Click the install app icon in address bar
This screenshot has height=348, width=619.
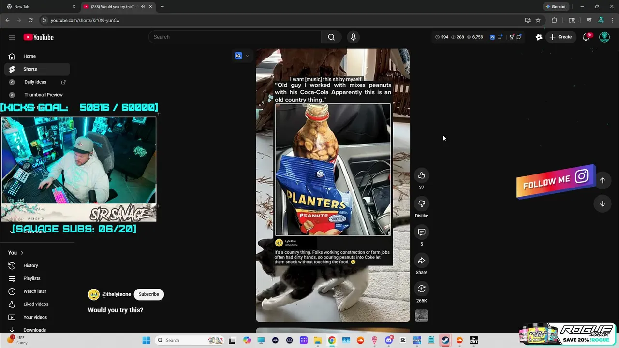tap(528, 20)
